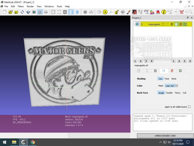This screenshot has height=146, width=194.
Task: Set Back-Face to Fancy
Action: 178,93
